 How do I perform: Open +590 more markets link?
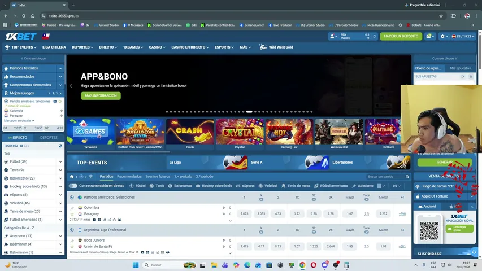click(402, 214)
